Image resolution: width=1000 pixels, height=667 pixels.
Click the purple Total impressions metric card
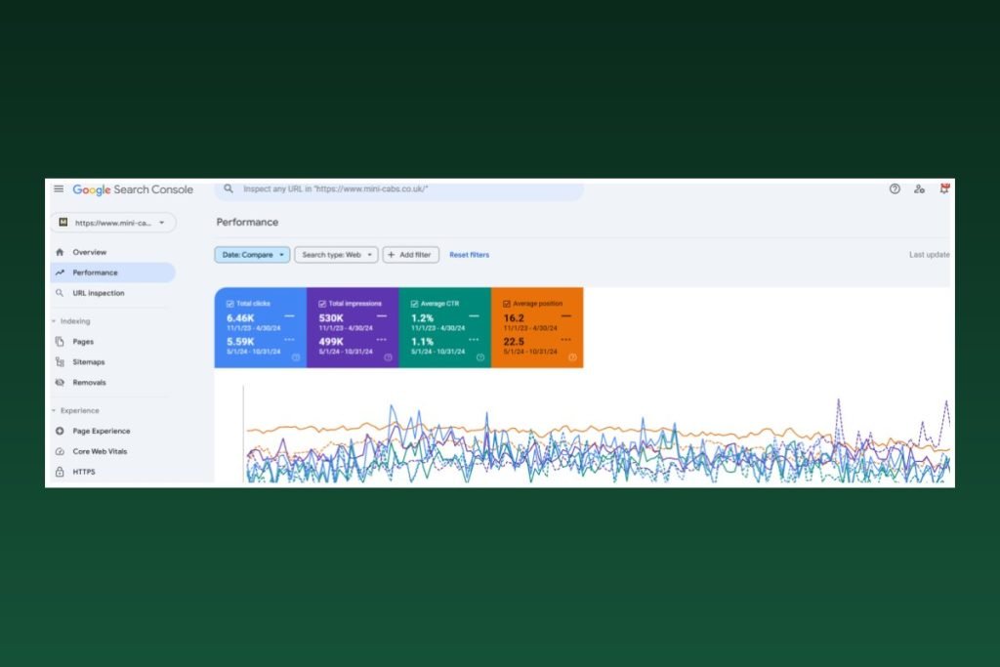(353, 327)
